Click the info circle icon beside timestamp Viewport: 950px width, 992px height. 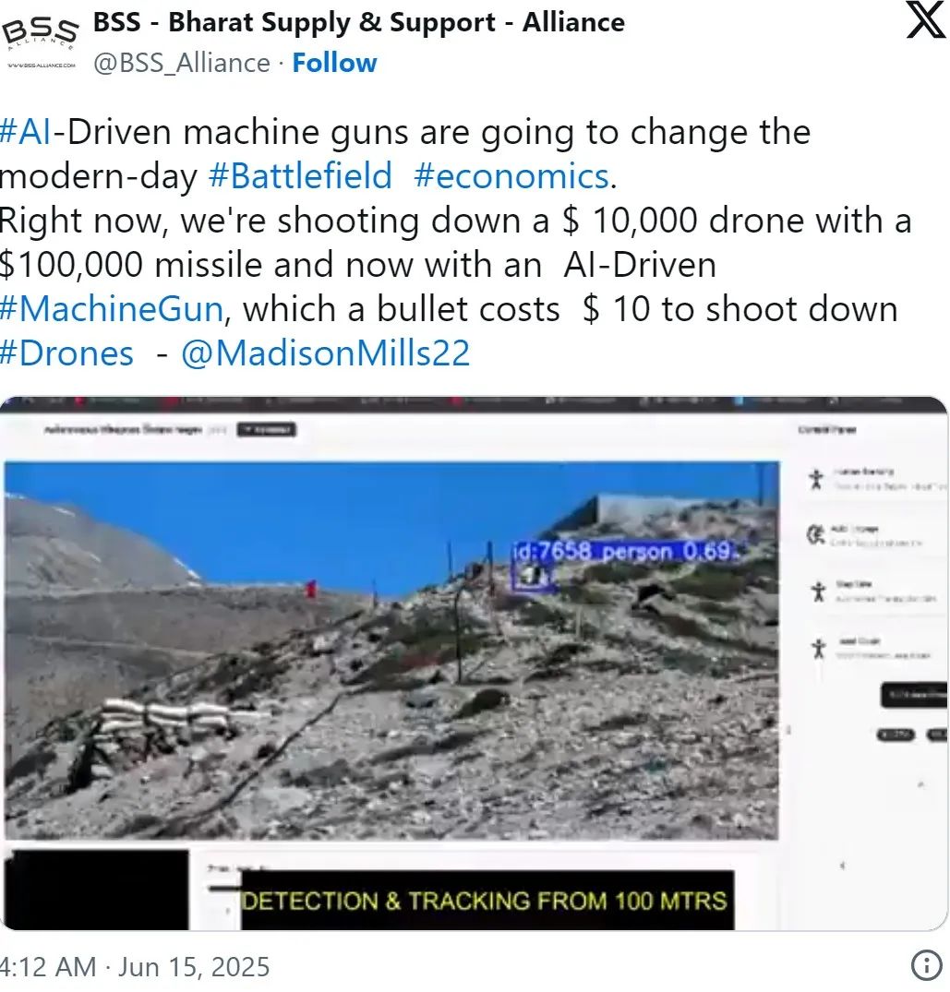click(925, 965)
